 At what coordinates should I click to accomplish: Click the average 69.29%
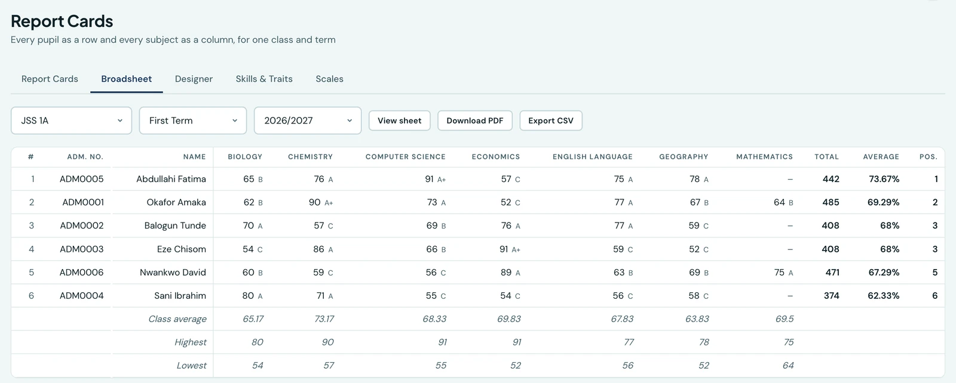coord(883,202)
